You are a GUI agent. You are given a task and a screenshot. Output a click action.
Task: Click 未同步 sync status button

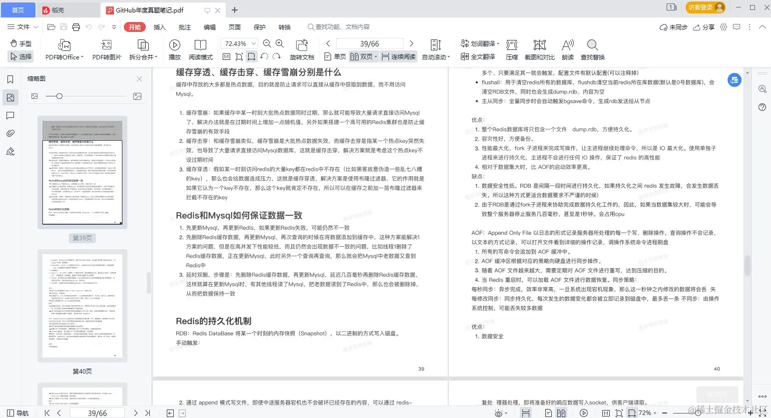pos(674,27)
